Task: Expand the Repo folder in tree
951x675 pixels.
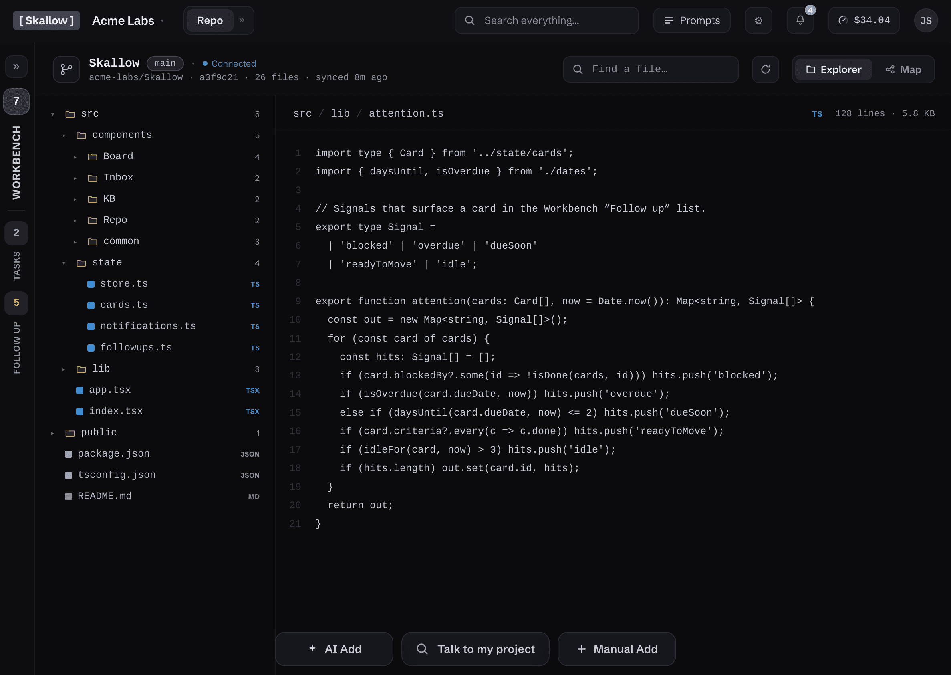Action: [75, 220]
